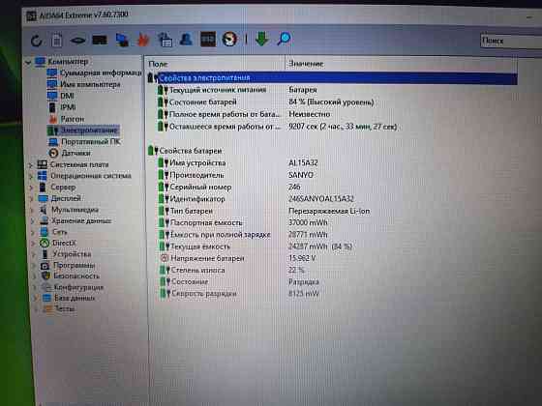Viewport: 542px width, 406px height.
Task: Expand the Системная плата tree node
Action: coord(31,165)
